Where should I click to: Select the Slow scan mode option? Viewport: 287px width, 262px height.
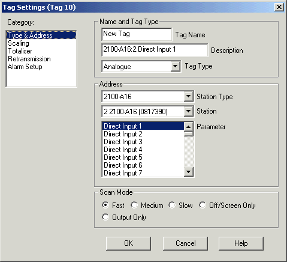pos(172,205)
